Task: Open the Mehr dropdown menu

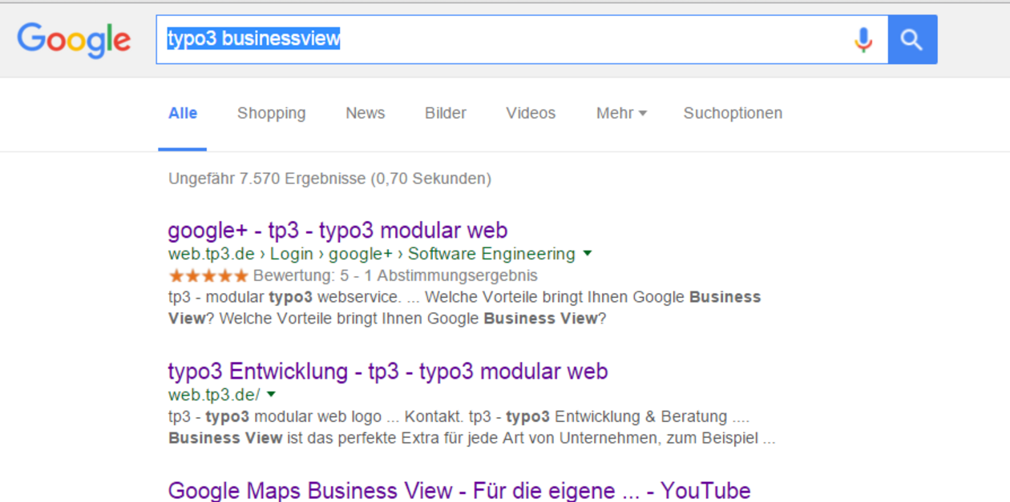Action: pos(620,113)
